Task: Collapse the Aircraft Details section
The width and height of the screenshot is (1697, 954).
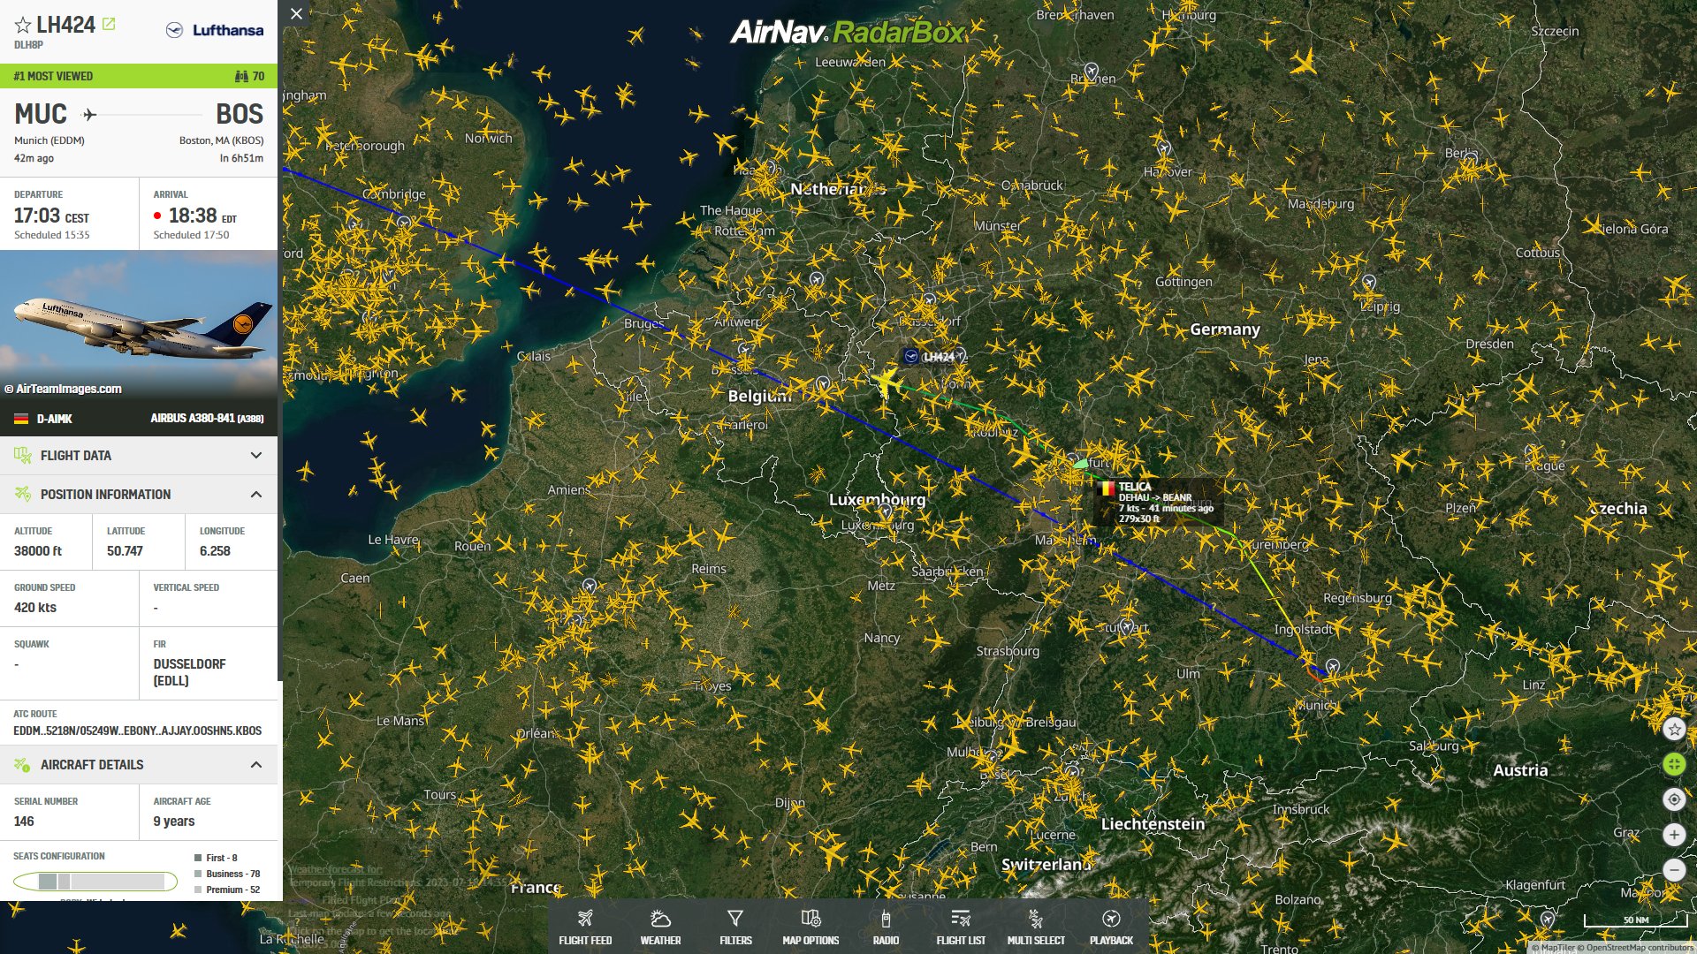Action: coord(139,765)
